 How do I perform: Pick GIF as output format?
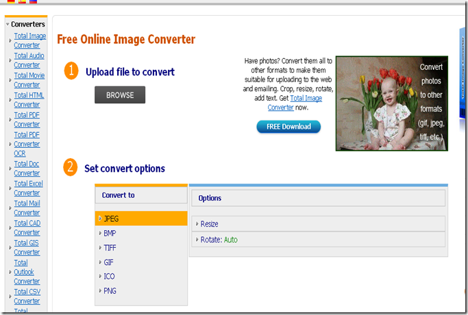pyautogui.click(x=108, y=262)
